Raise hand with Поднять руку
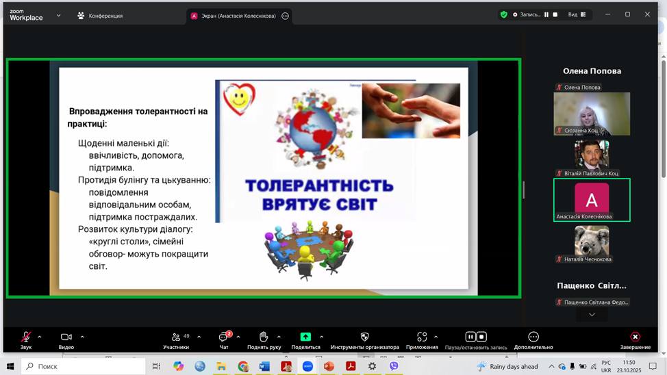The image size is (667, 375). (264, 337)
